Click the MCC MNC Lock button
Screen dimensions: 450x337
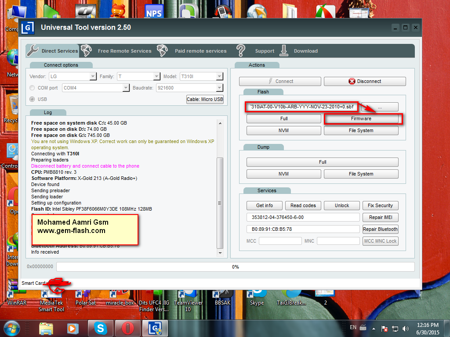point(380,241)
